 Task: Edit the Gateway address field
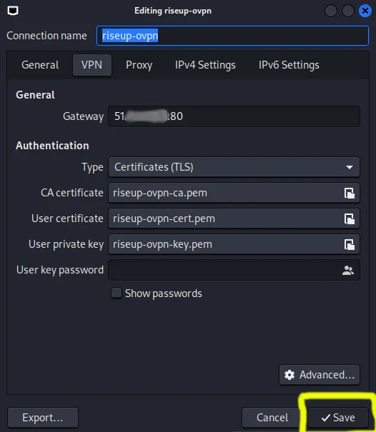coord(234,116)
